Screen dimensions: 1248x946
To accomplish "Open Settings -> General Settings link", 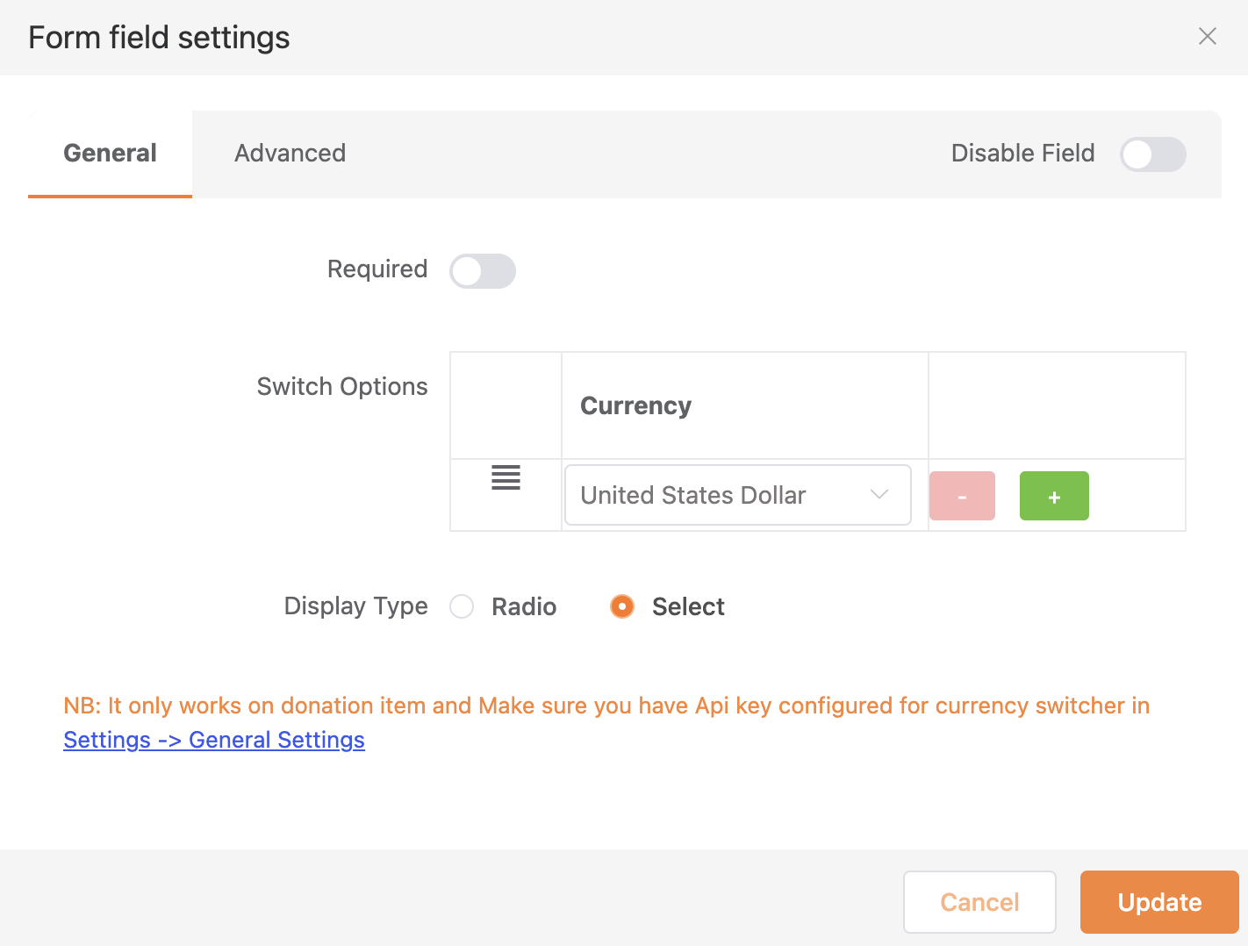I will point(213,739).
